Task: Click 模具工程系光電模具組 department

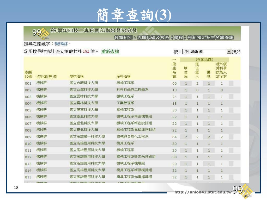Action: coord(134,177)
